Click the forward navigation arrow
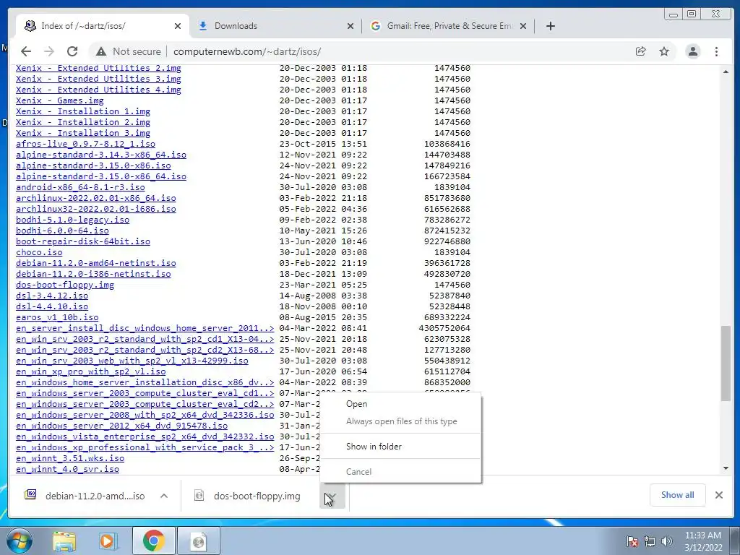This screenshot has width=740, height=555. 48,51
